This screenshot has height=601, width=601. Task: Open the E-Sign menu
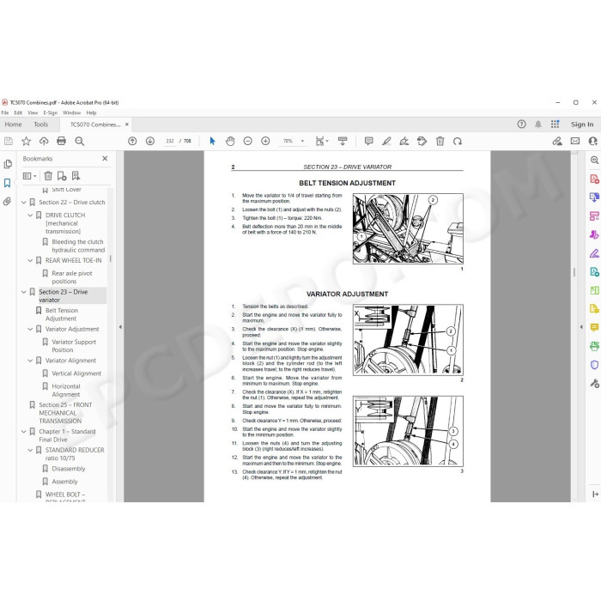(50, 112)
